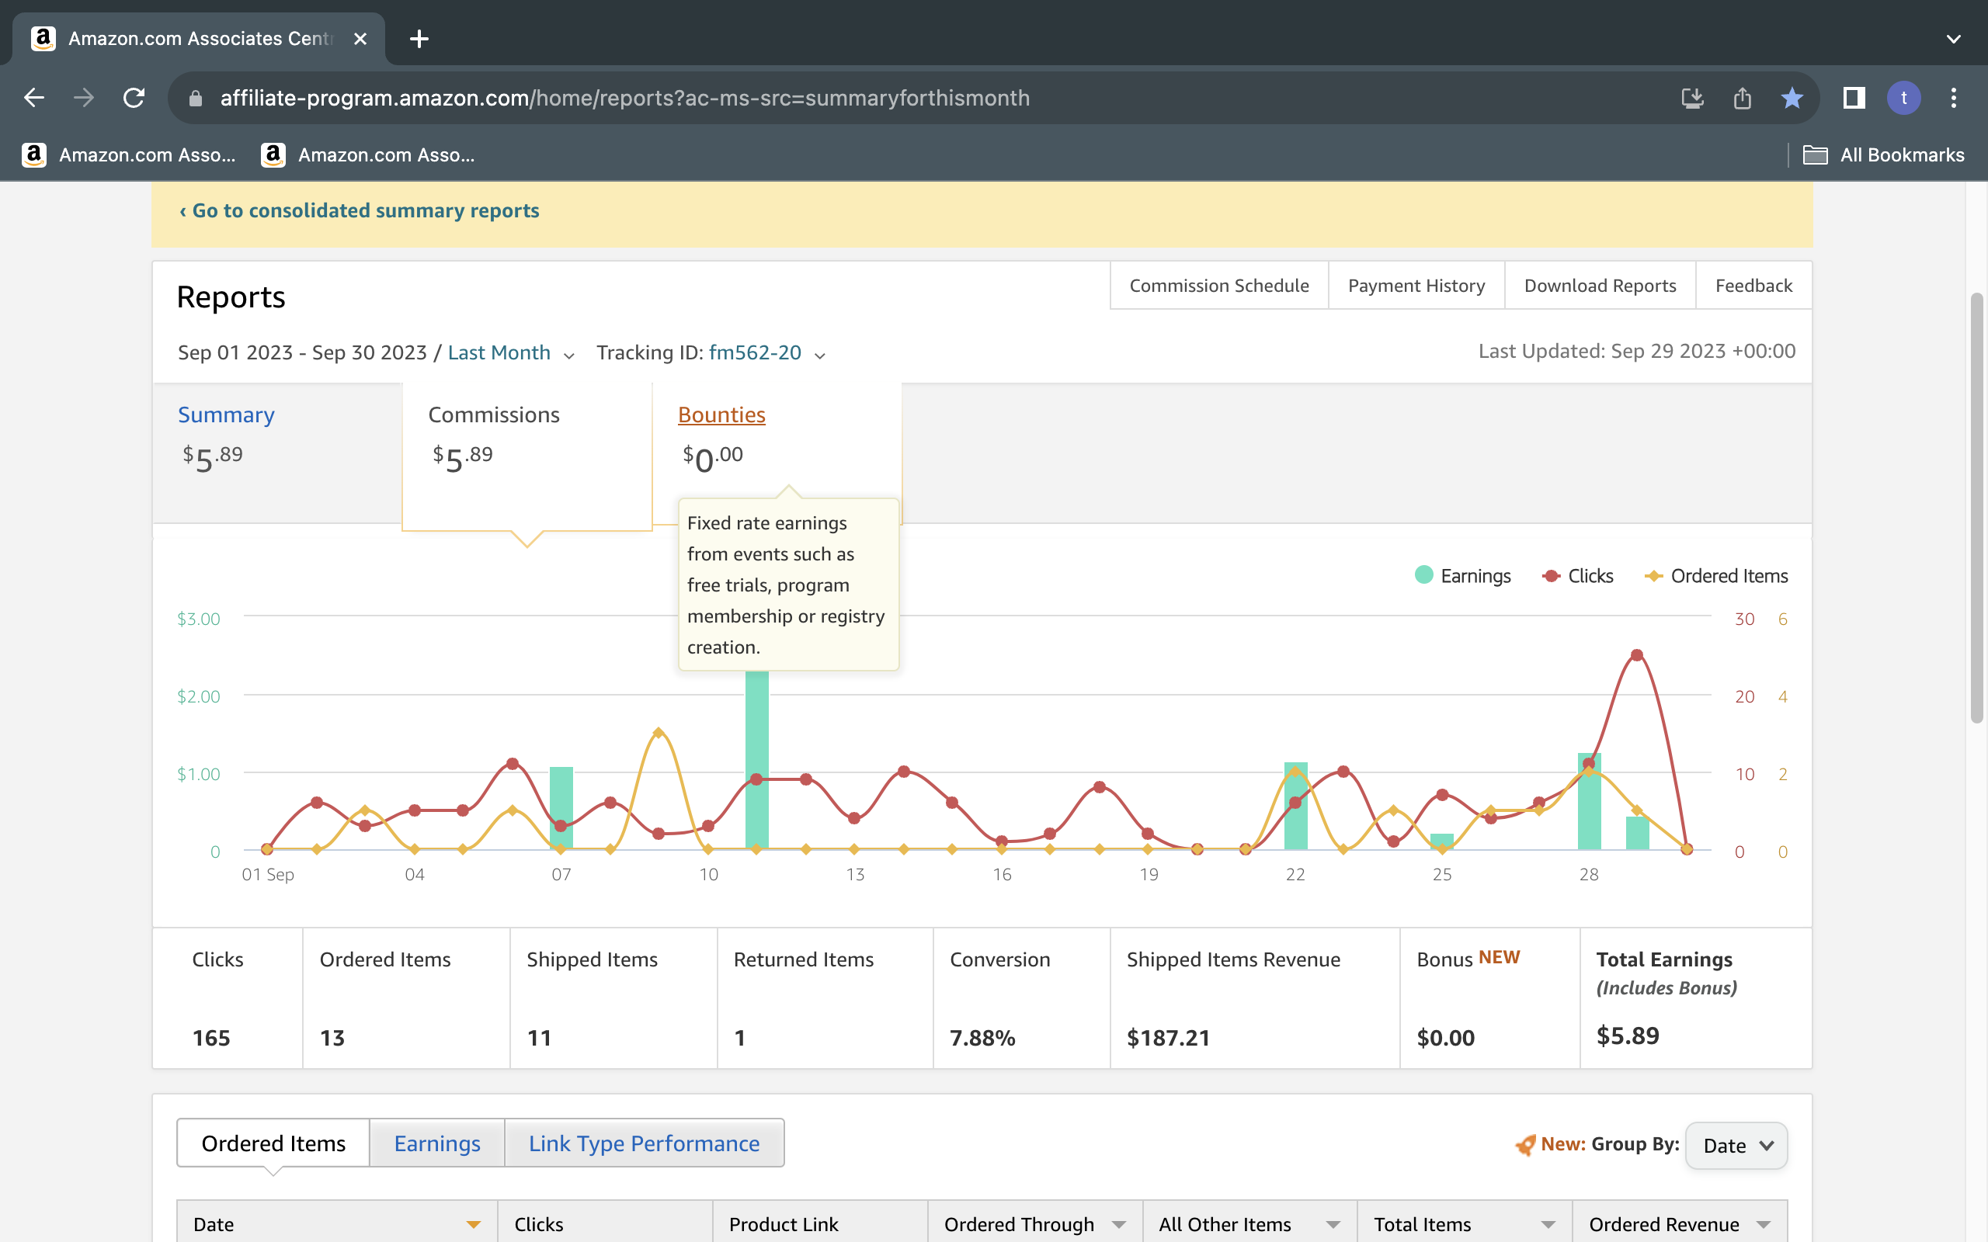Click Shipped Items Revenue $187.21
1988x1242 pixels.
(x=1168, y=1038)
